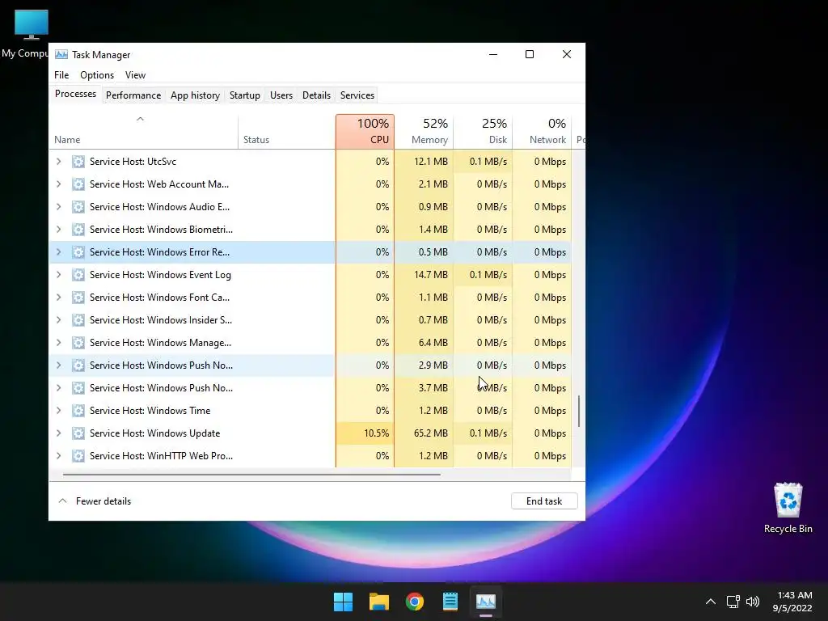The image size is (828, 621).
Task: Click gear icon for Service Host: Windows Manage...
Action: point(78,343)
